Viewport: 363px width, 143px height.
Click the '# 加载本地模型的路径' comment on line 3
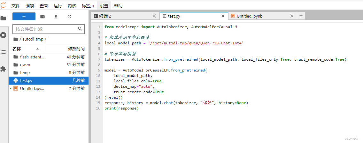127,37
